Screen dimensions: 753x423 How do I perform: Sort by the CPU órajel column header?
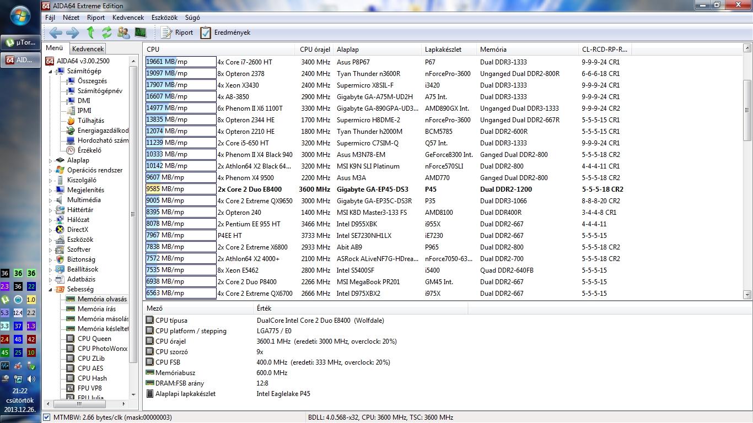[x=315, y=50]
